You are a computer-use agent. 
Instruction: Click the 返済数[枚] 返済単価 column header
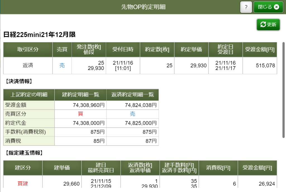point(140,168)
